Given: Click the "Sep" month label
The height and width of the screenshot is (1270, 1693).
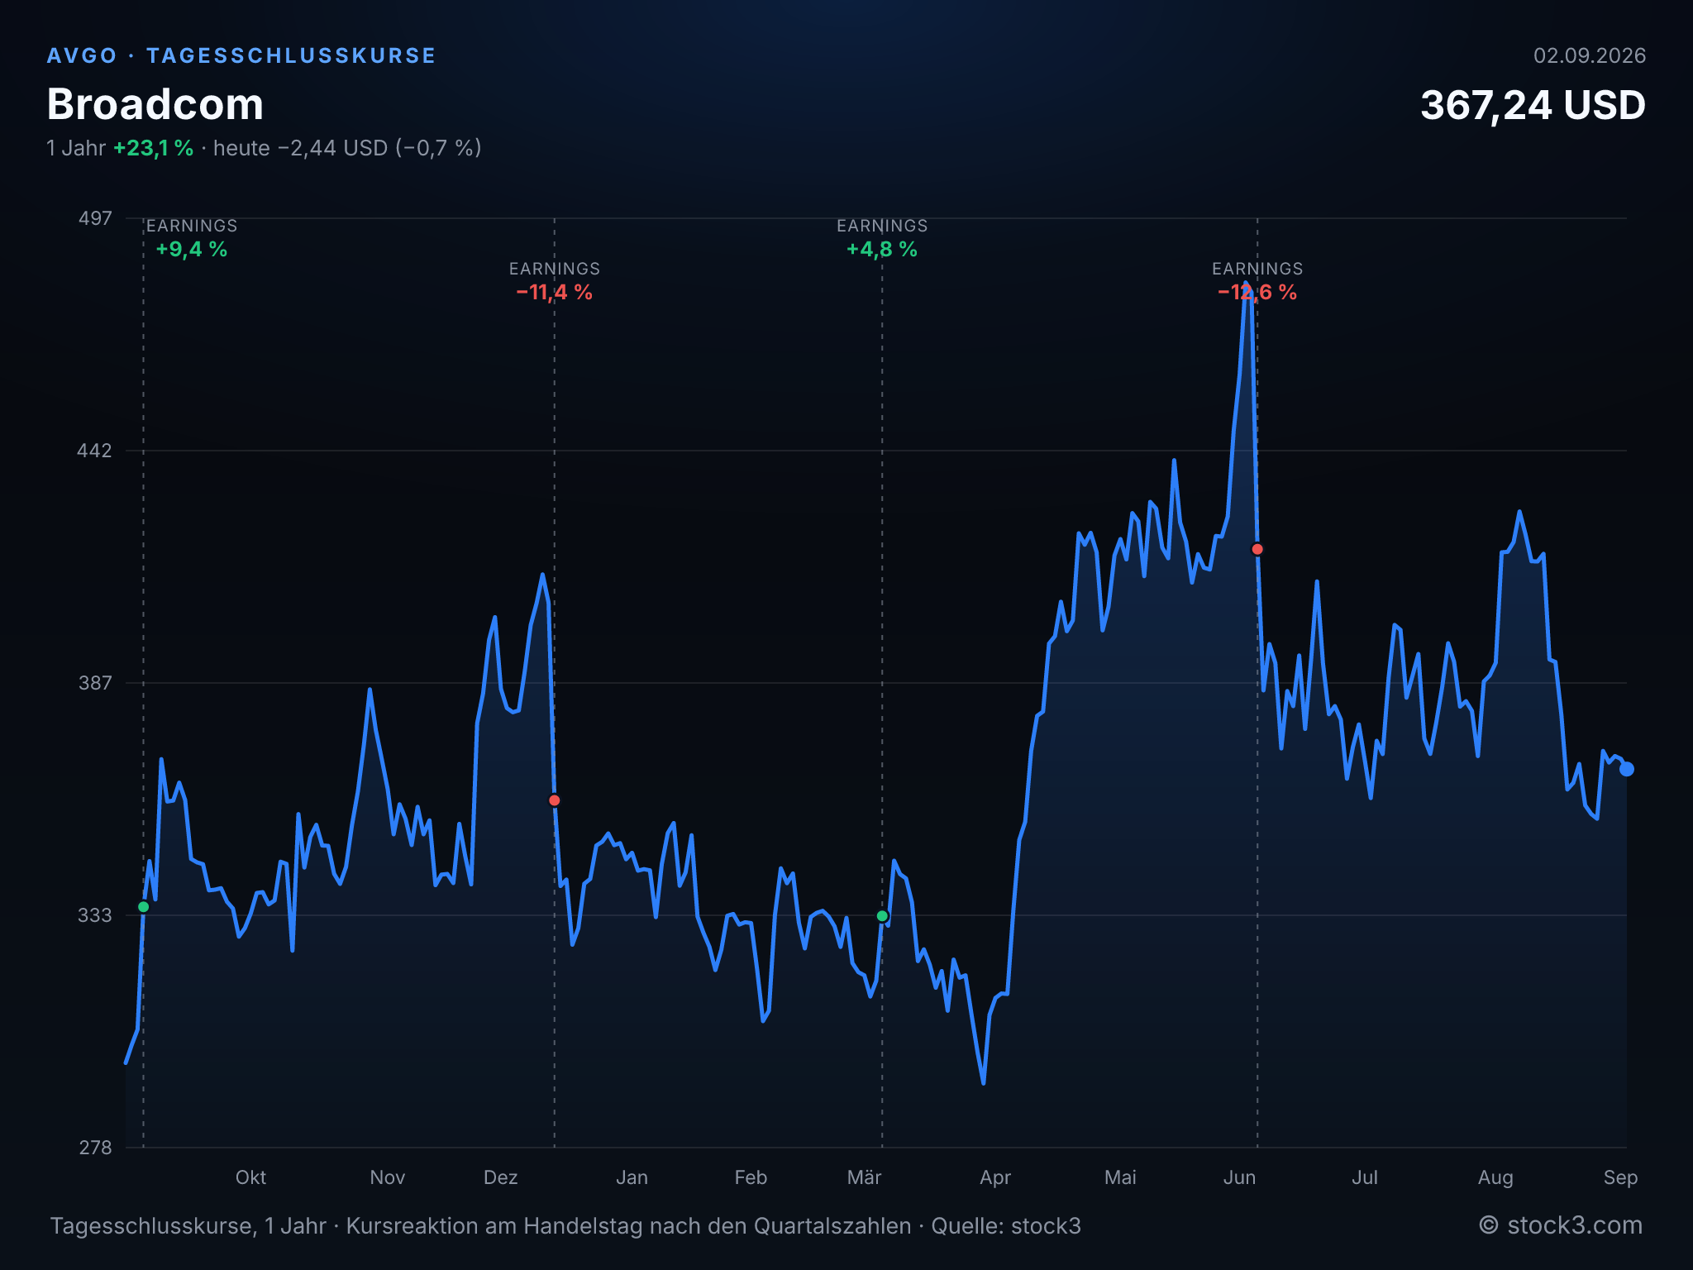Looking at the screenshot, I should [x=1620, y=1177].
